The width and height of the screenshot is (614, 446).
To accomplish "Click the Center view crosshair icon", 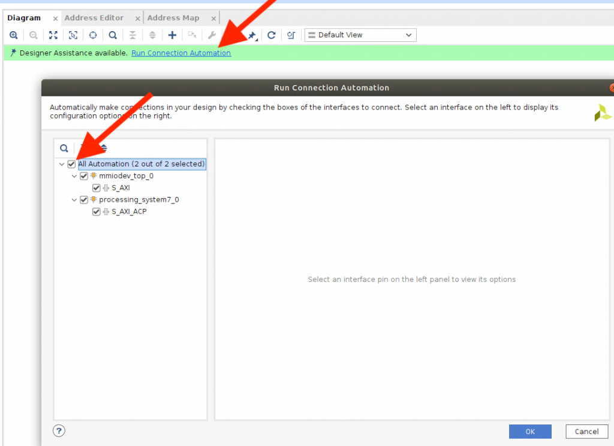I will pos(93,35).
